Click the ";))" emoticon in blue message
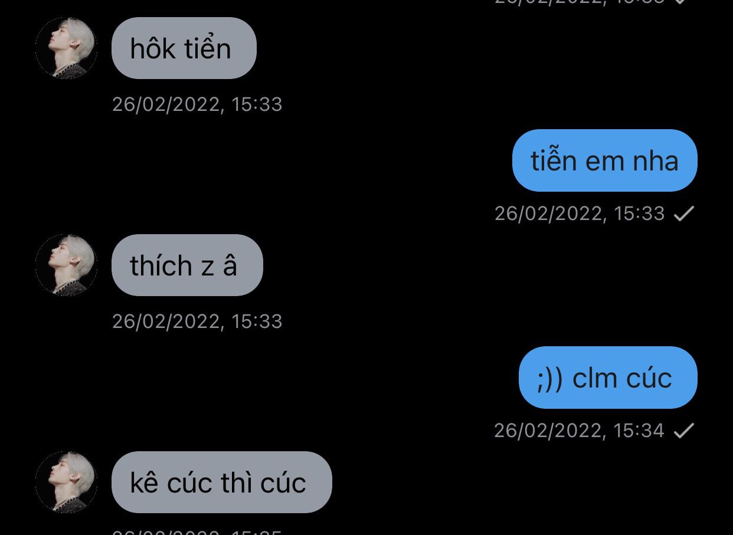Viewport: 733px width, 535px height. point(551,379)
